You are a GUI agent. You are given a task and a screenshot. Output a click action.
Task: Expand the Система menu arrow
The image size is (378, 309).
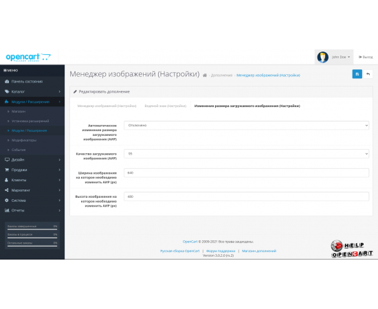[59, 201]
